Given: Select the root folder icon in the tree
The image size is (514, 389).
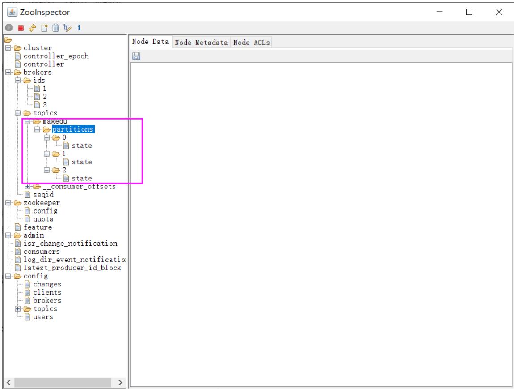Looking at the screenshot, I should click(x=8, y=40).
